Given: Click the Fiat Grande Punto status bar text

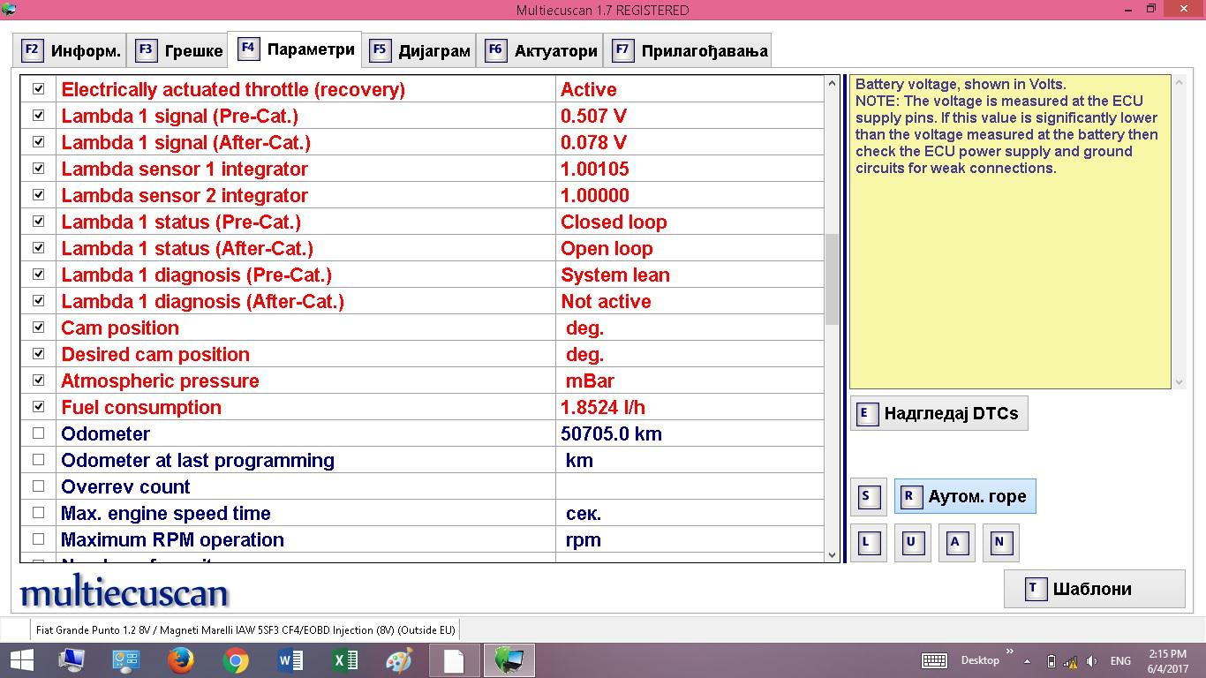Looking at the screenshot, I should (x=245, y=630).
